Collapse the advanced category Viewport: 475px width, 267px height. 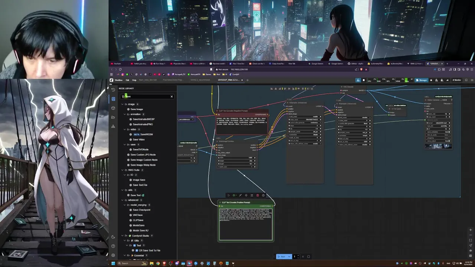122,200
